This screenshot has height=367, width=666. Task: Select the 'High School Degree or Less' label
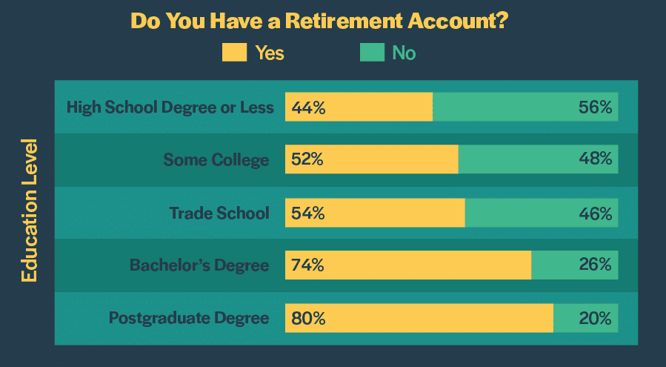click(170, 108)
